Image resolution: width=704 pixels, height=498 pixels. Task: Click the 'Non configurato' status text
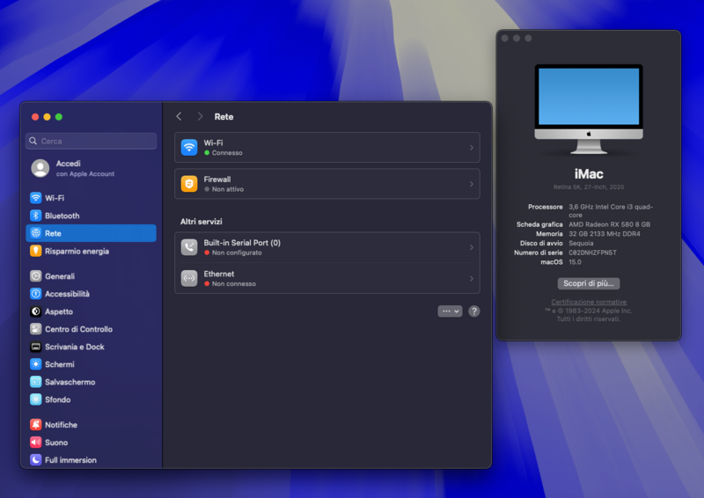pos(237,253)
